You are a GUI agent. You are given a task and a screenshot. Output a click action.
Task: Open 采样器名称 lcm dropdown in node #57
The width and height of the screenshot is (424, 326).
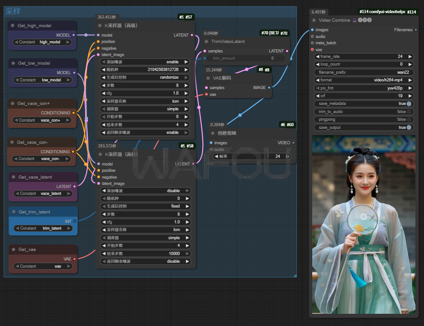click(x=145, y=101)
